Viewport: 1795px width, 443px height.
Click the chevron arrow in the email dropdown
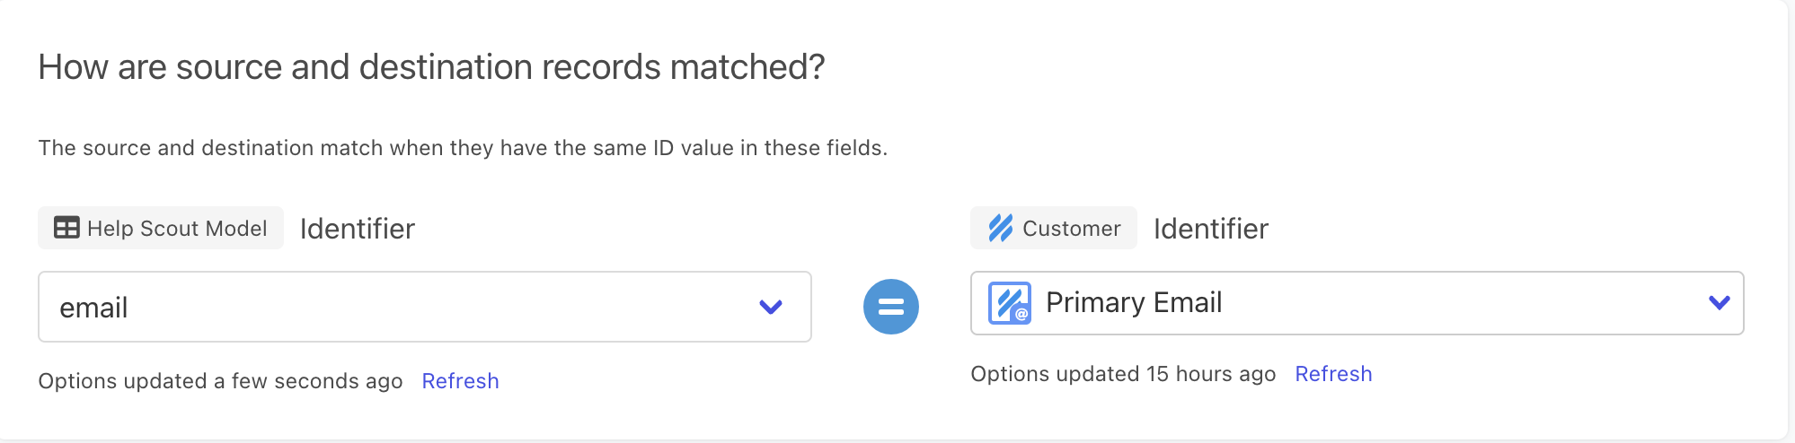(770, 307)
